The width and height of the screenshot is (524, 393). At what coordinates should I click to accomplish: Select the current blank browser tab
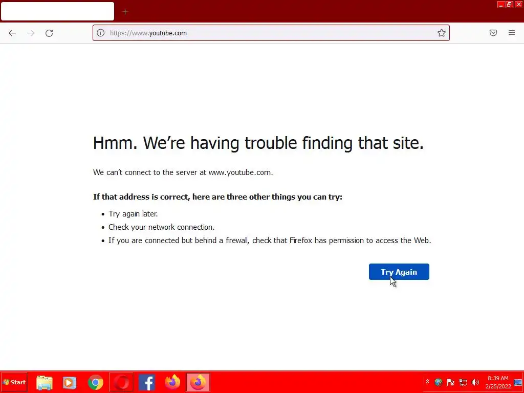point(57,11)
